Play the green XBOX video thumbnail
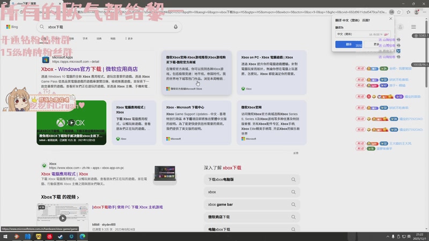 [x=71, y=123]
